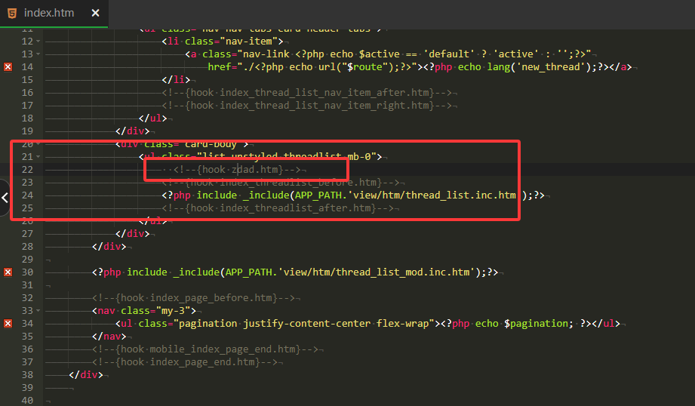Close the index.htm tab
Image resolution: width=695 pixels, height=406 pixels.
pos(94,14)
